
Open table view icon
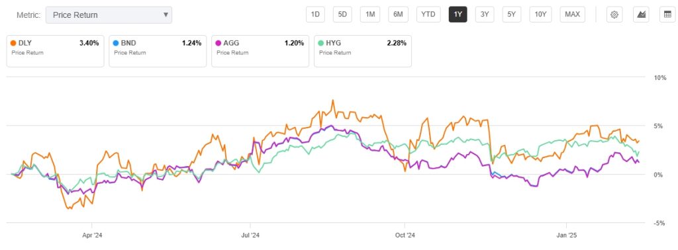667,15
